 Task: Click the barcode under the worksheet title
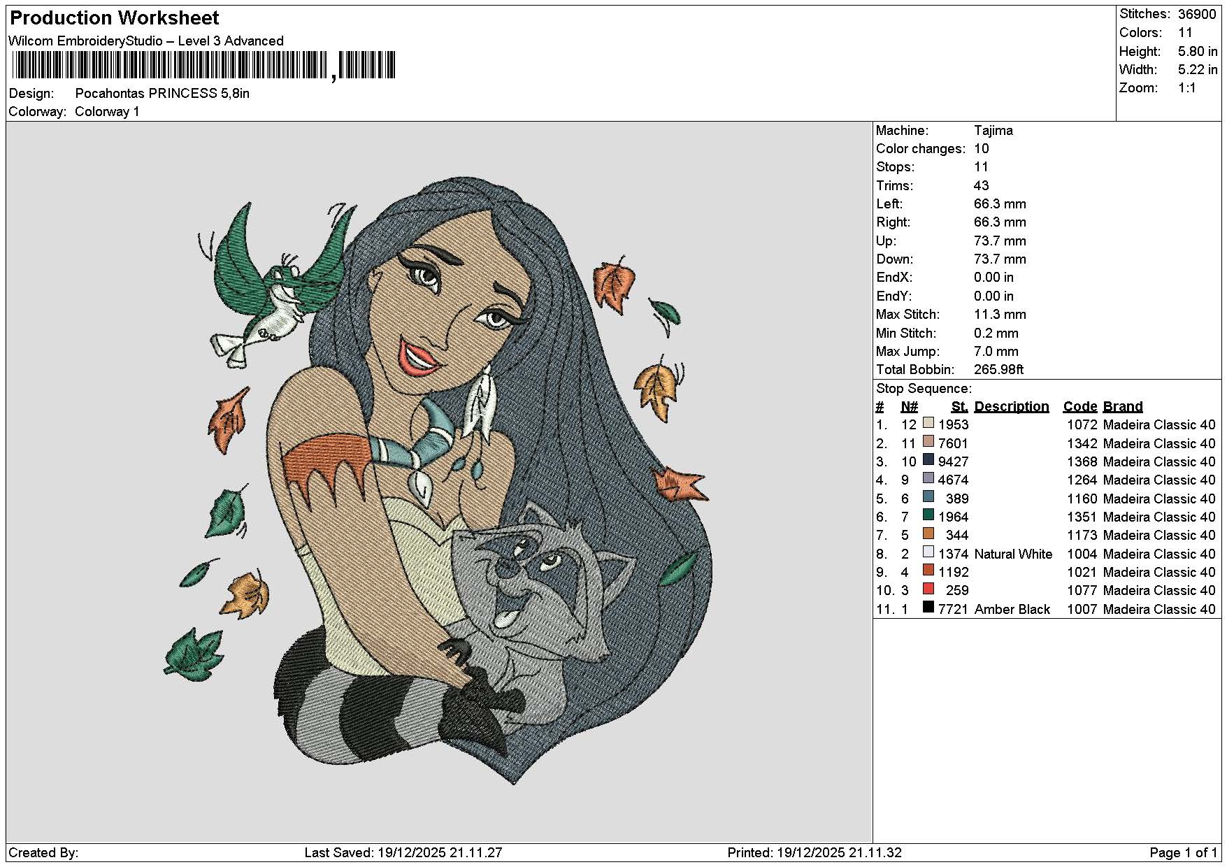click(x=203, y=66)
